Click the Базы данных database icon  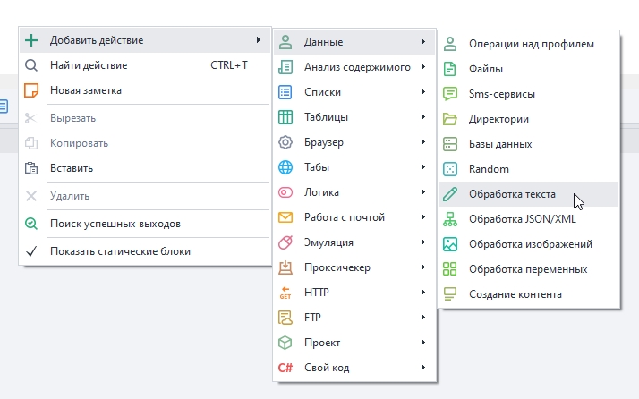tap(451, 143)
